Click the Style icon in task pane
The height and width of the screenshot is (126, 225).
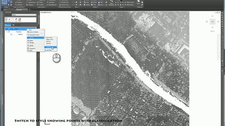pos(9,20)
